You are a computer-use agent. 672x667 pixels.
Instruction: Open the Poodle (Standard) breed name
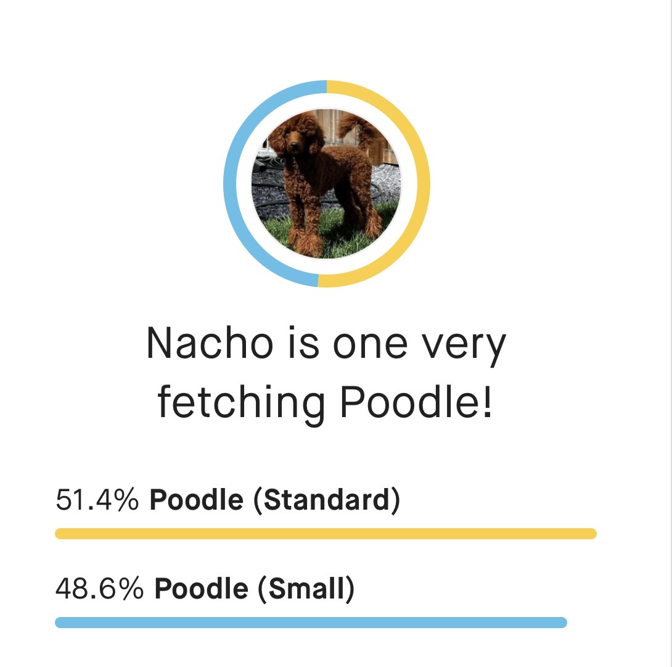click(x=275, y=500)
